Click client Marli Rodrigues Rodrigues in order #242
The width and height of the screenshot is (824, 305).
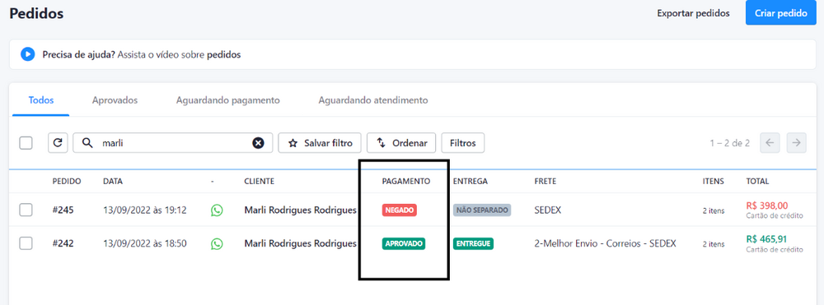pyautogui.click(x=301, y=243)
